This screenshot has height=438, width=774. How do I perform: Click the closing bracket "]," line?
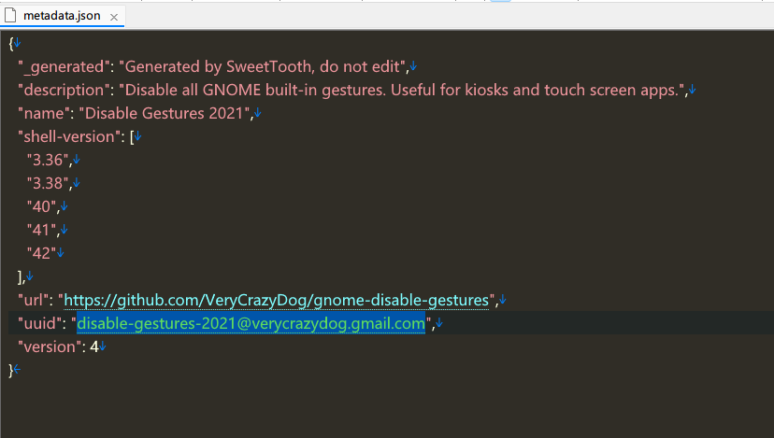pos(21,276)
